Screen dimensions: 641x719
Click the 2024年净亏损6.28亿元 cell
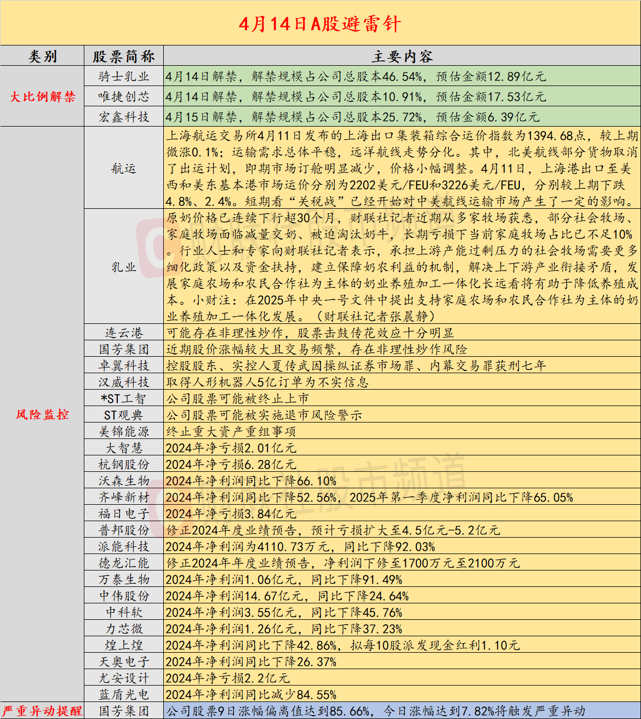[x=402, y=464]
